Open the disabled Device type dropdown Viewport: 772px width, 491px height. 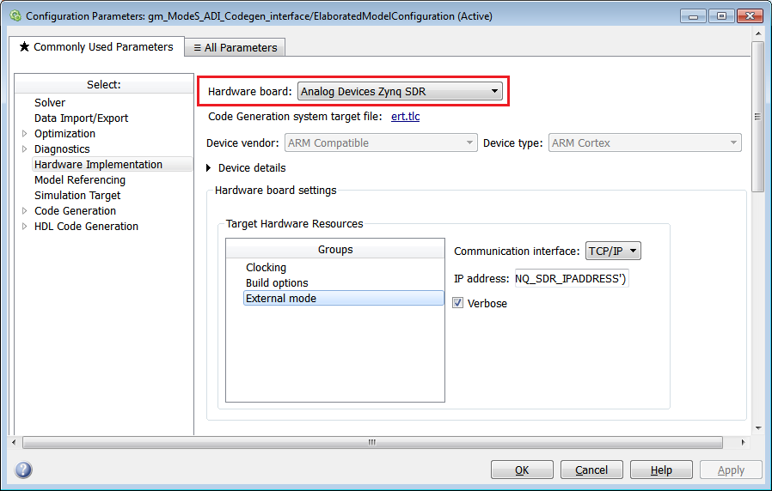pos(645,143)
